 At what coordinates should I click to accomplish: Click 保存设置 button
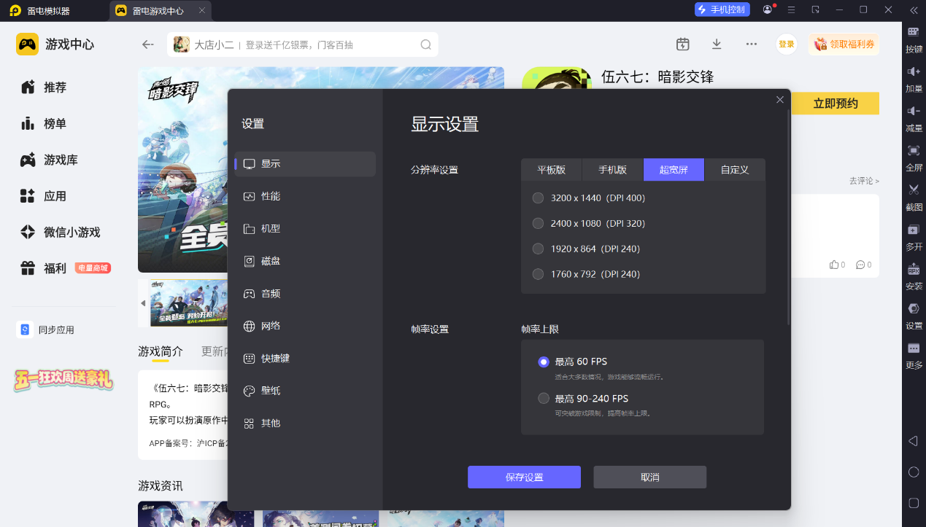(x=524, y=477)
